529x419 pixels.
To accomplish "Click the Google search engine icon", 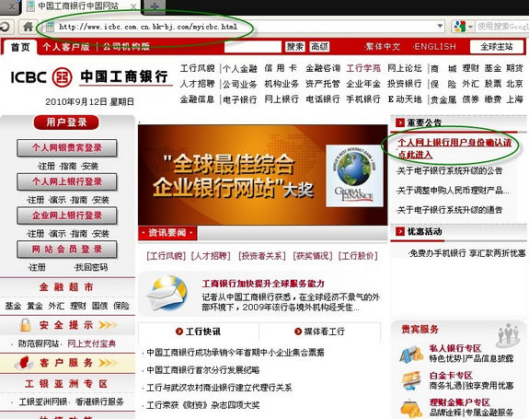I will (459, 27).
